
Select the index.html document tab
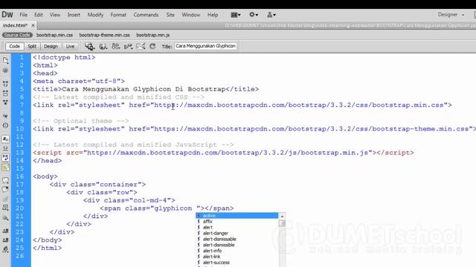point(15,25)
